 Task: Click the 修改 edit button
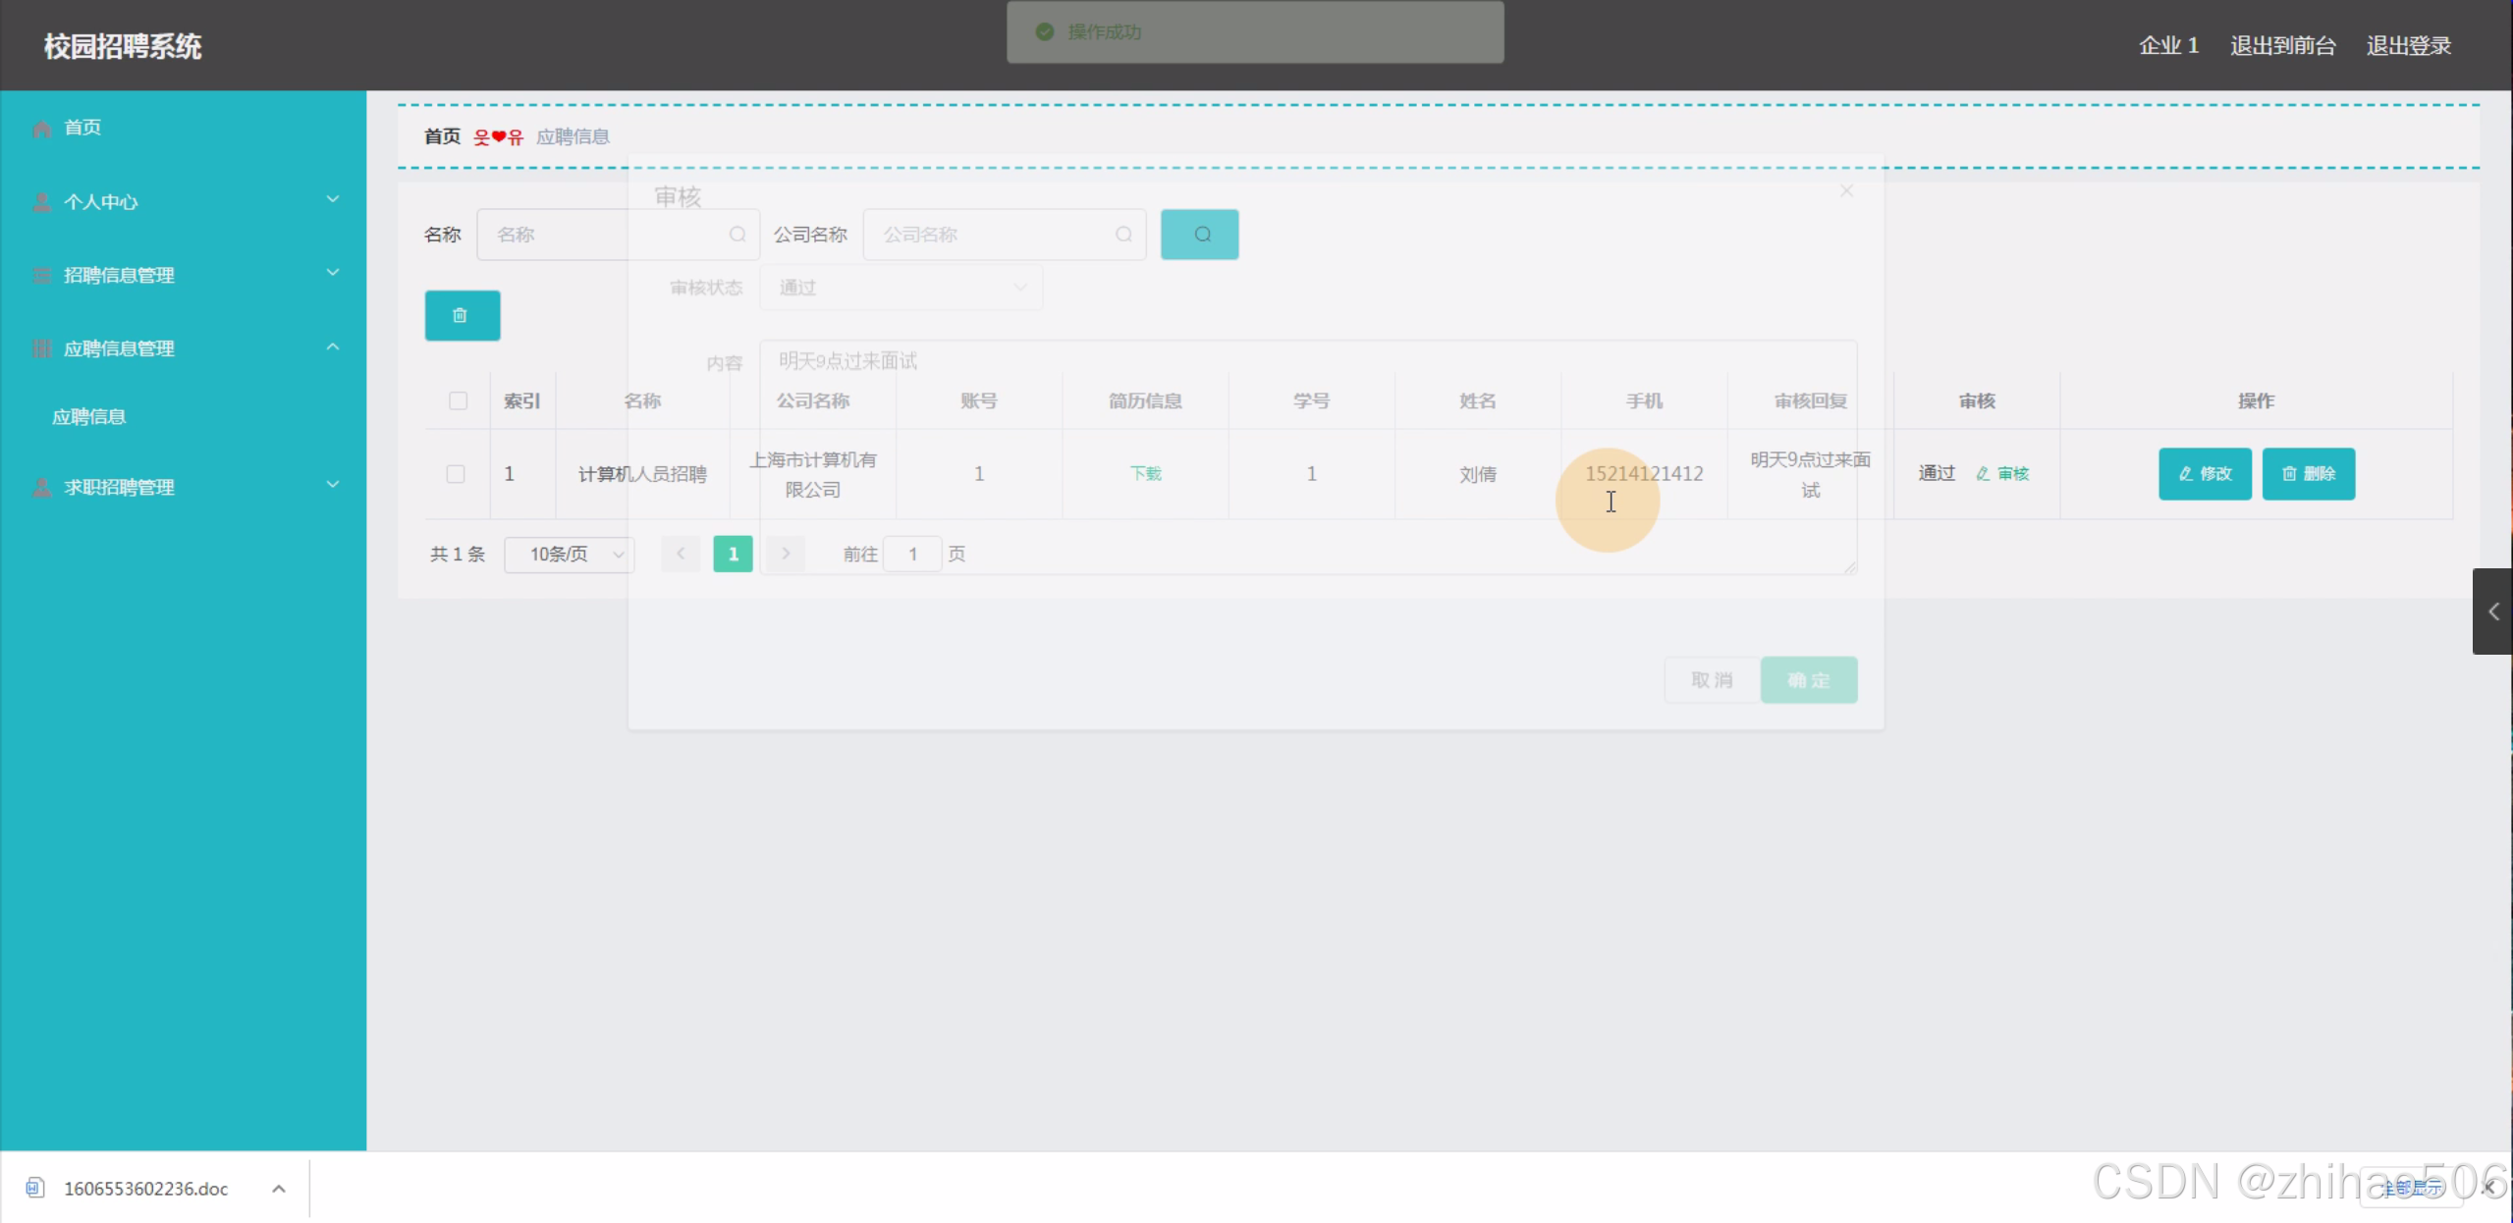point(2204,474)
